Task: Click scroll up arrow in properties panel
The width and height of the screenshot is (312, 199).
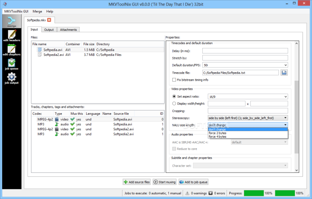Action: (296, 43)
